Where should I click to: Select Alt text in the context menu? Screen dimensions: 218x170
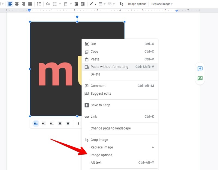tap(96, 162)
